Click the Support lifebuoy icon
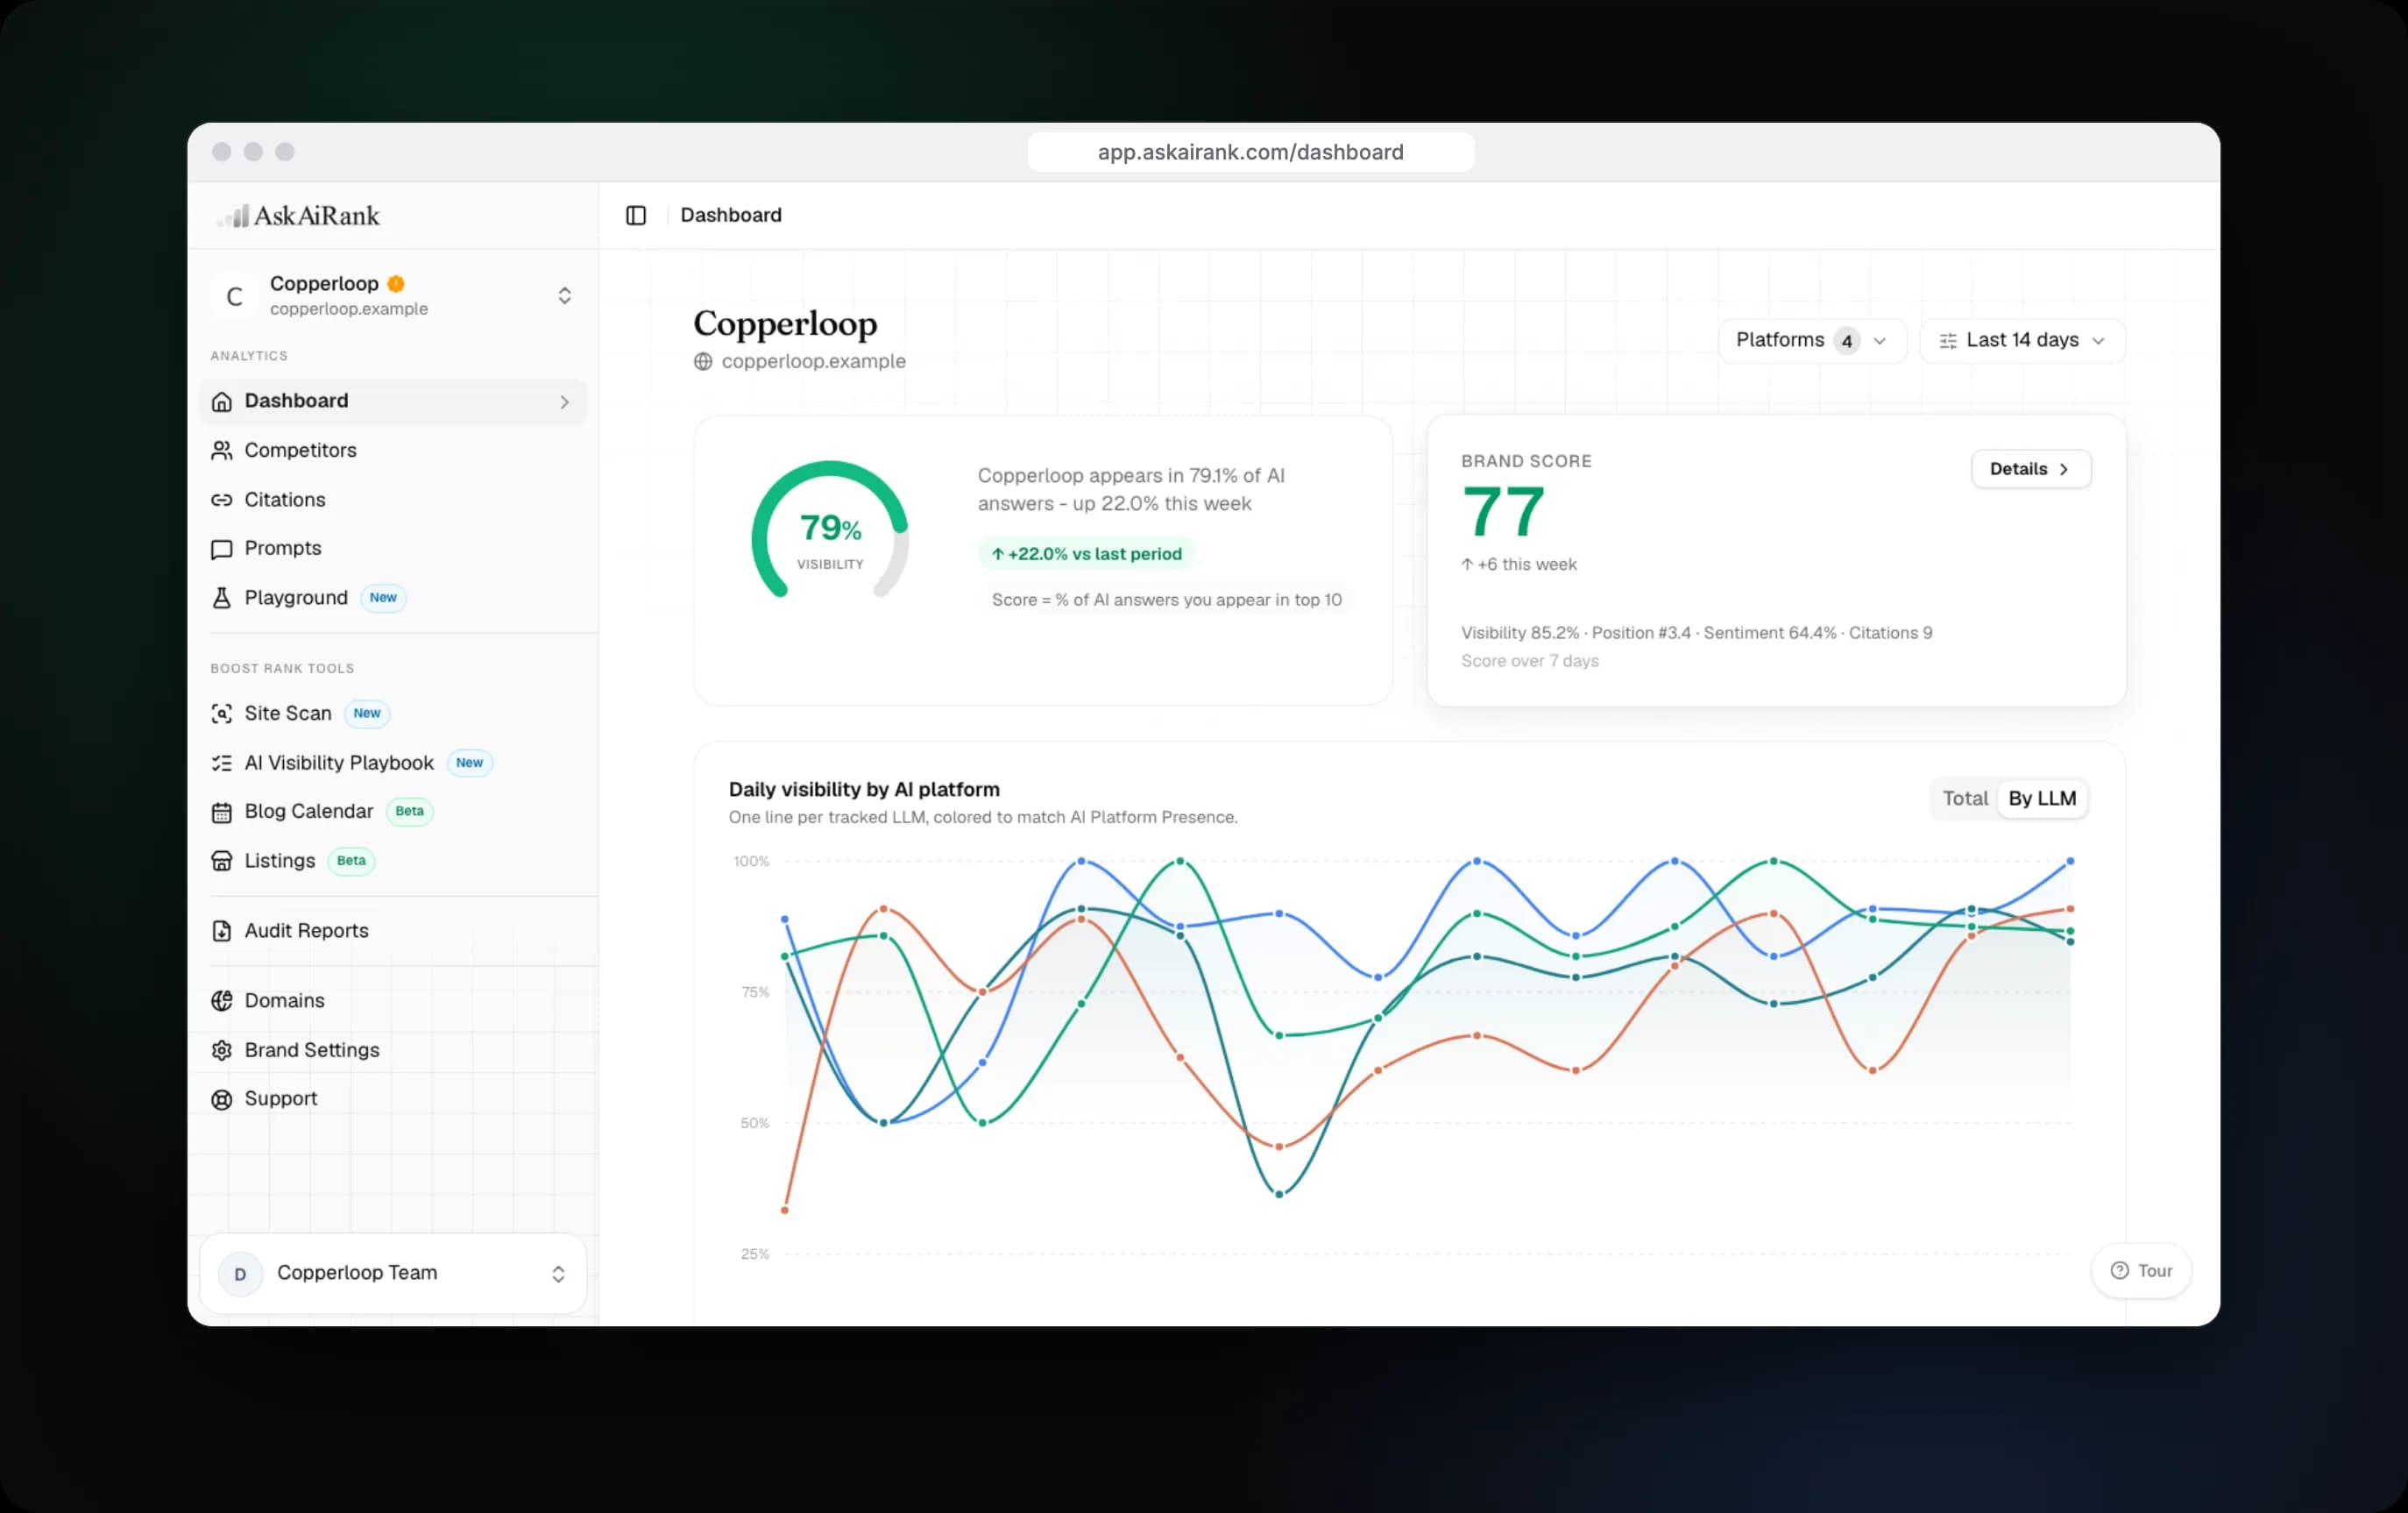 pos(222,1098)
